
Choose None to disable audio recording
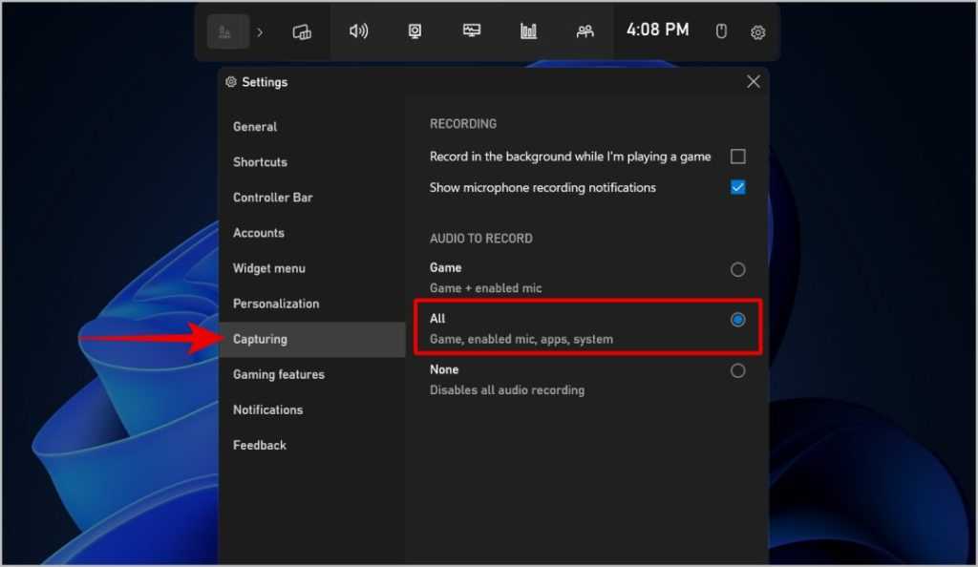tap(737, 370)
